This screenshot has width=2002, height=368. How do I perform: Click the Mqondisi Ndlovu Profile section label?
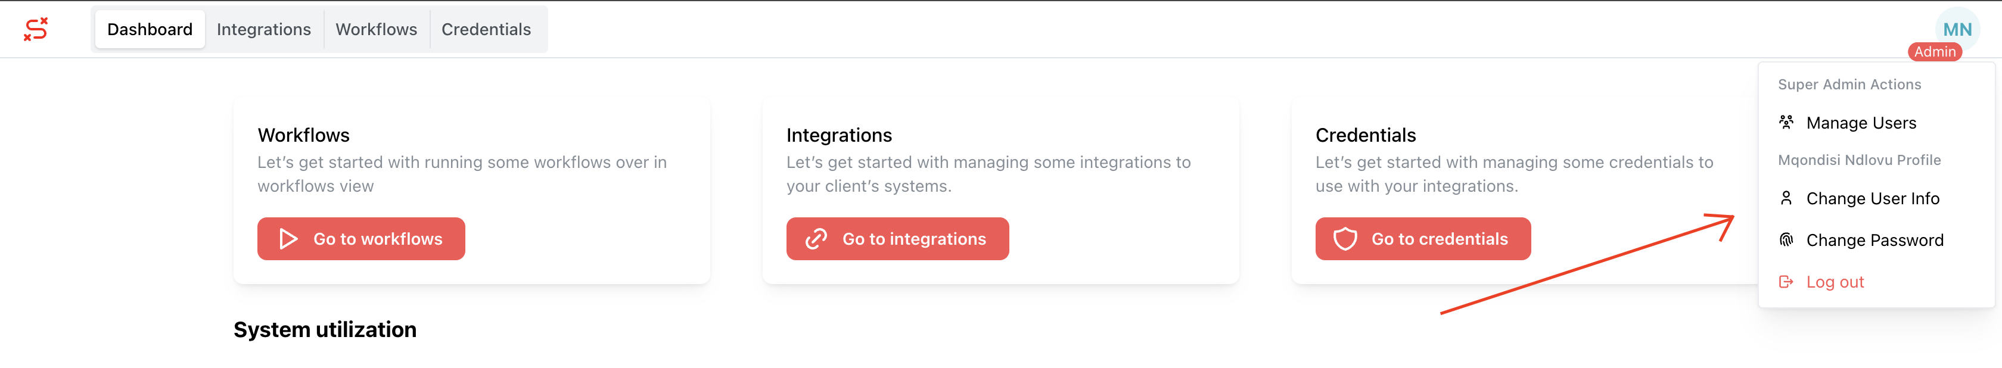[1859, 161]
